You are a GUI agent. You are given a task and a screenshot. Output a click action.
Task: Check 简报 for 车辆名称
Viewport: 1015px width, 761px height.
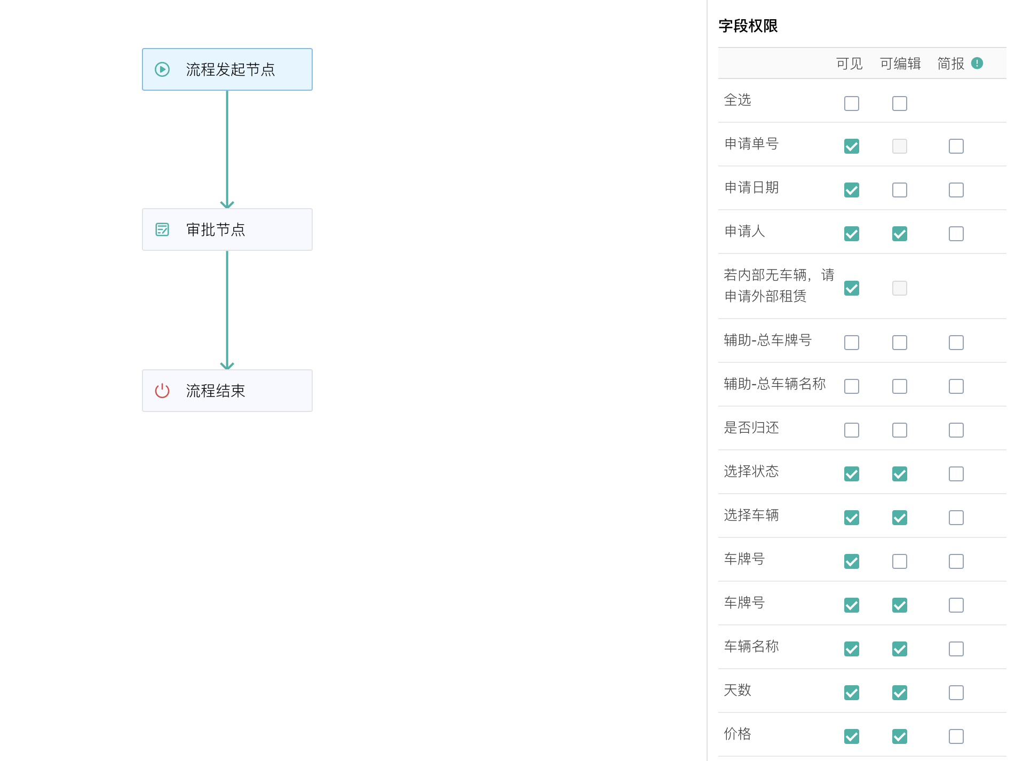[956, 648]
